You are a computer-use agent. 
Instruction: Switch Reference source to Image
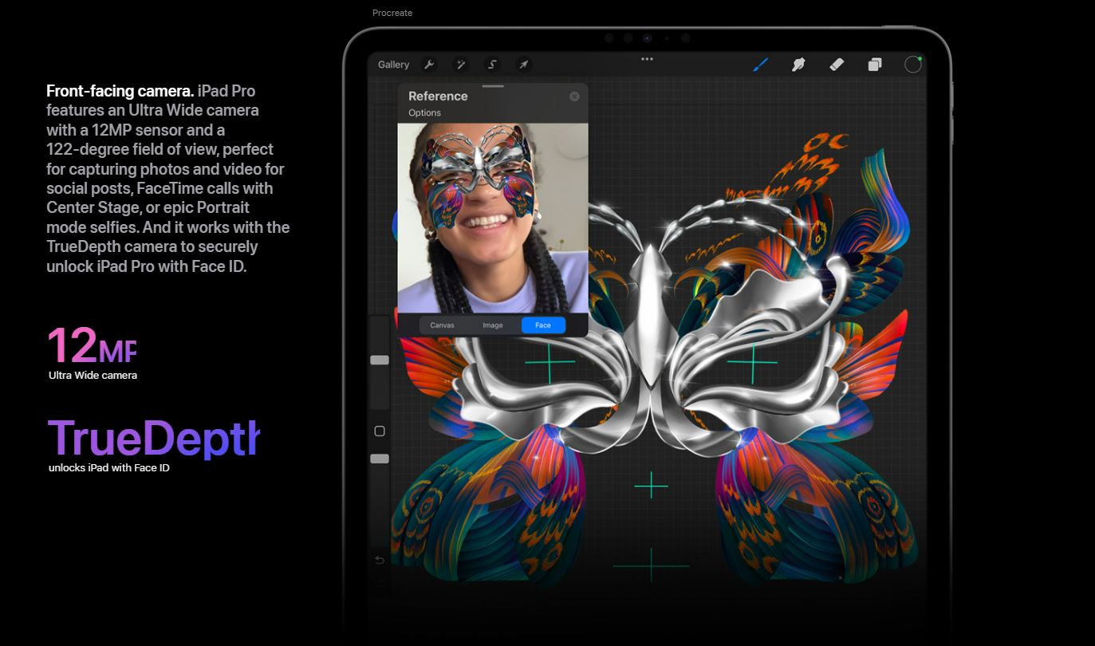pyautogui.click(x=493, y=325)
